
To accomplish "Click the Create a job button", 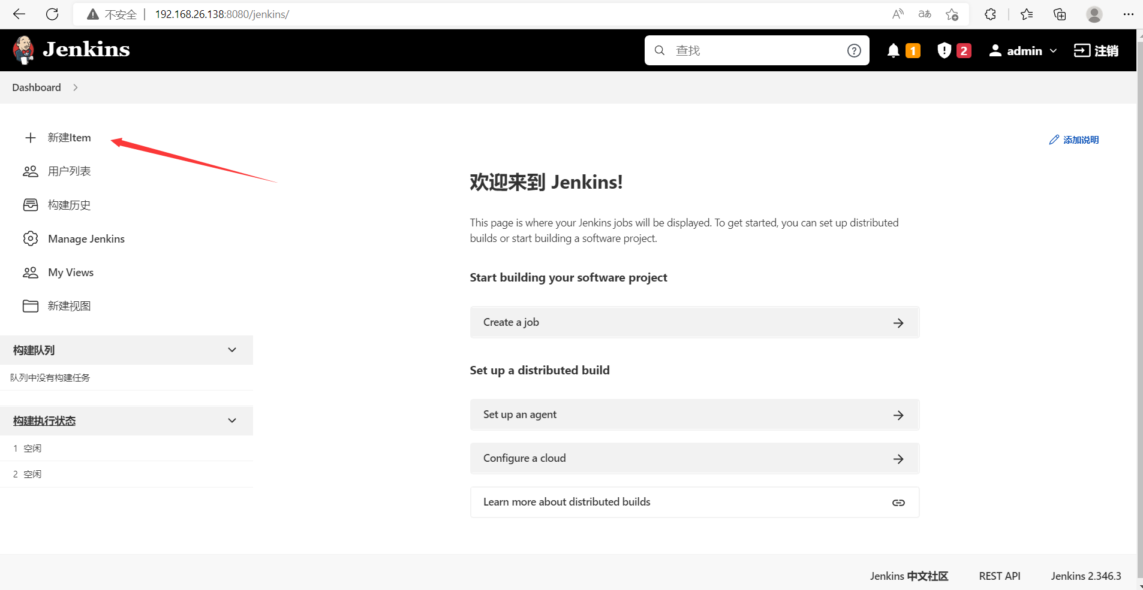I will tap(694, 322).
